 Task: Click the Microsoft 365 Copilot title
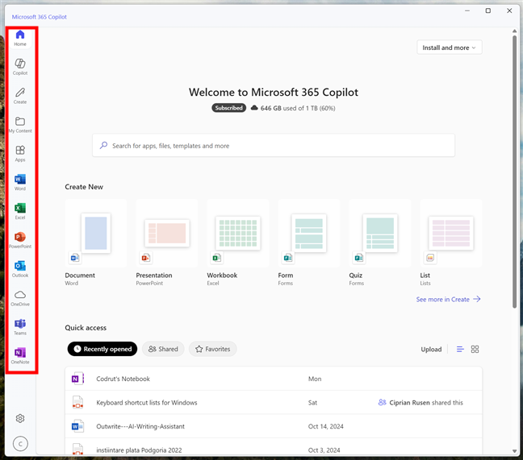point(40,17)
